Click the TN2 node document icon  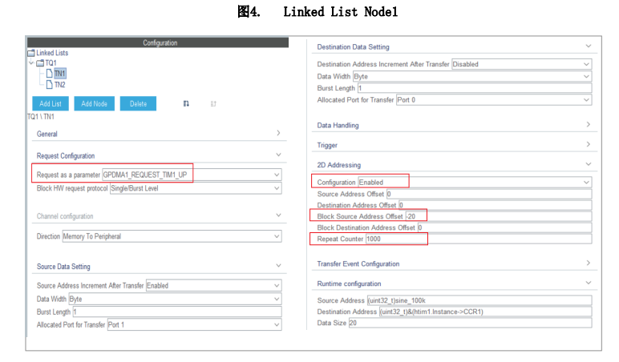pyautogui.click(x=50, y=85)
